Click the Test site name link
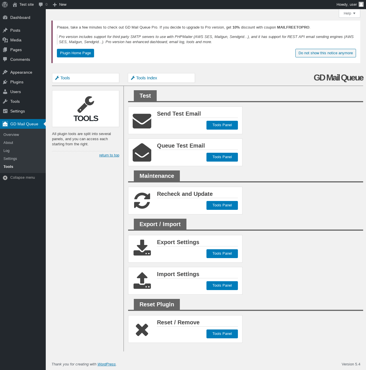The height and width of the screenshot is (370, 366). pyautogui.click(x=27, y=5)
